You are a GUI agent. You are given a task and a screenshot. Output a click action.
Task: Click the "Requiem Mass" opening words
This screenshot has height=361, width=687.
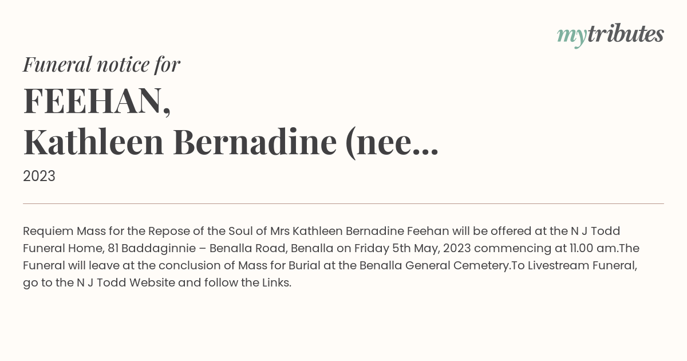61,231
